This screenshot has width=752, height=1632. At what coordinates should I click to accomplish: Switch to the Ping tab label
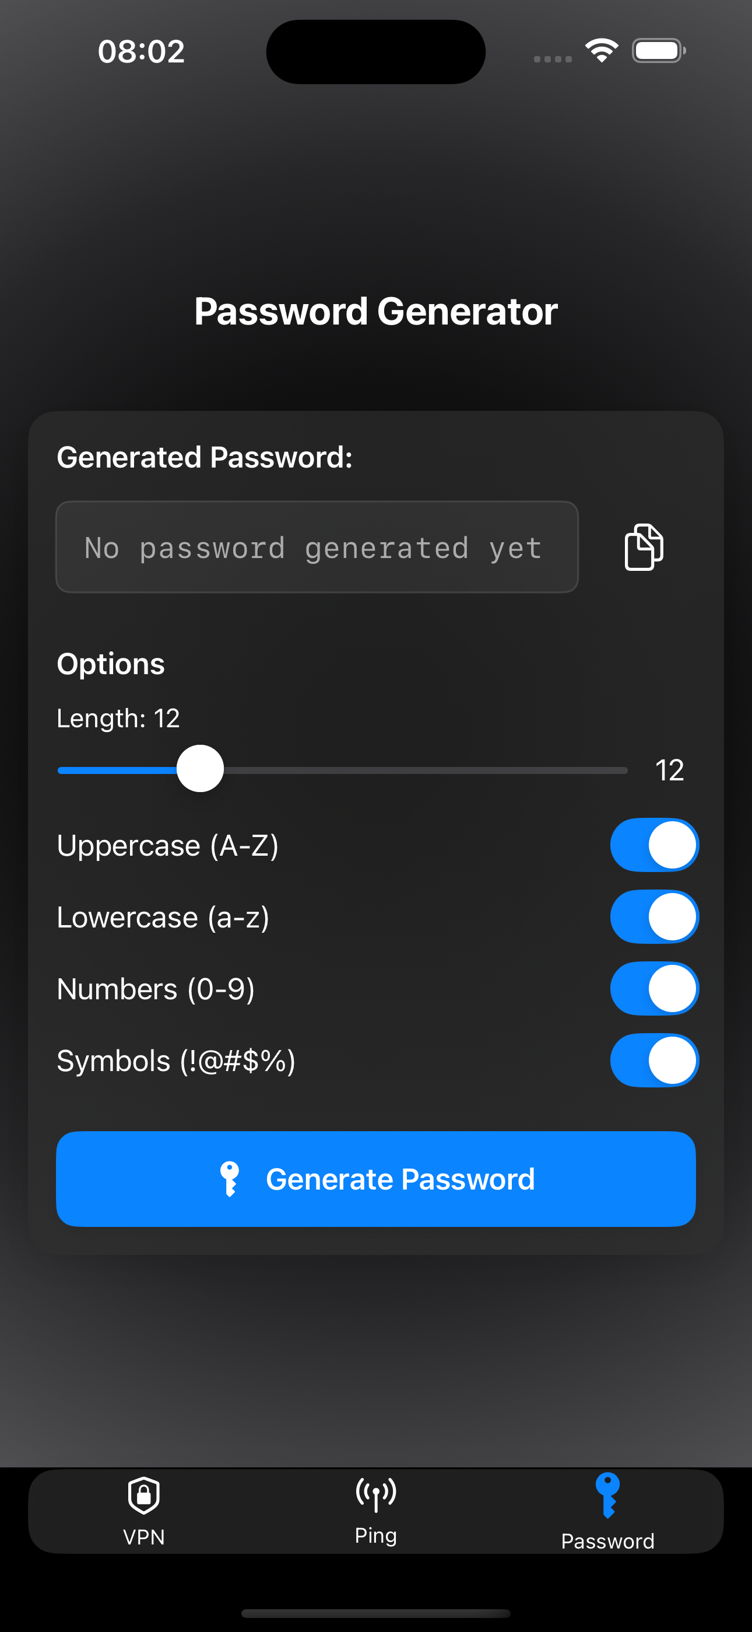376,1536
